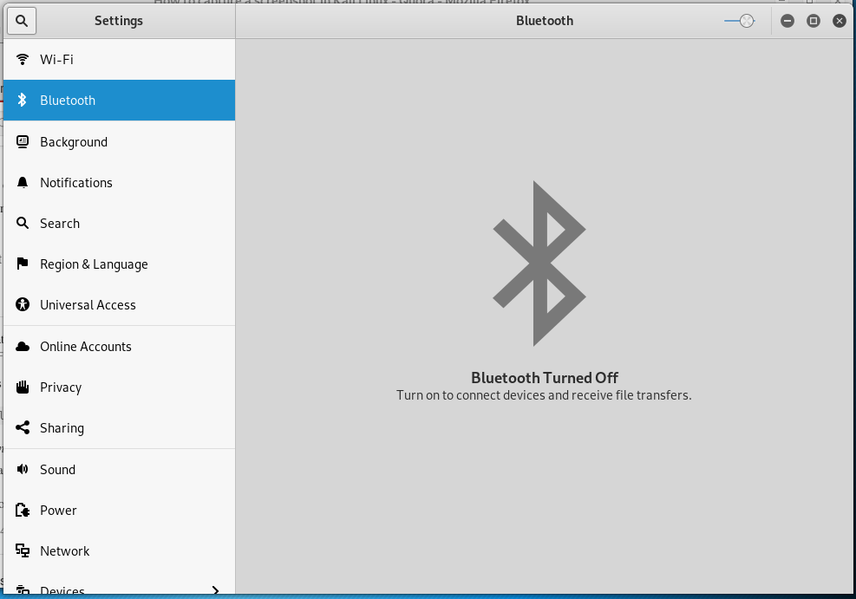Click the Online Accounts cloud icon
Screen dimensions: 856x599
click(23, 347)
